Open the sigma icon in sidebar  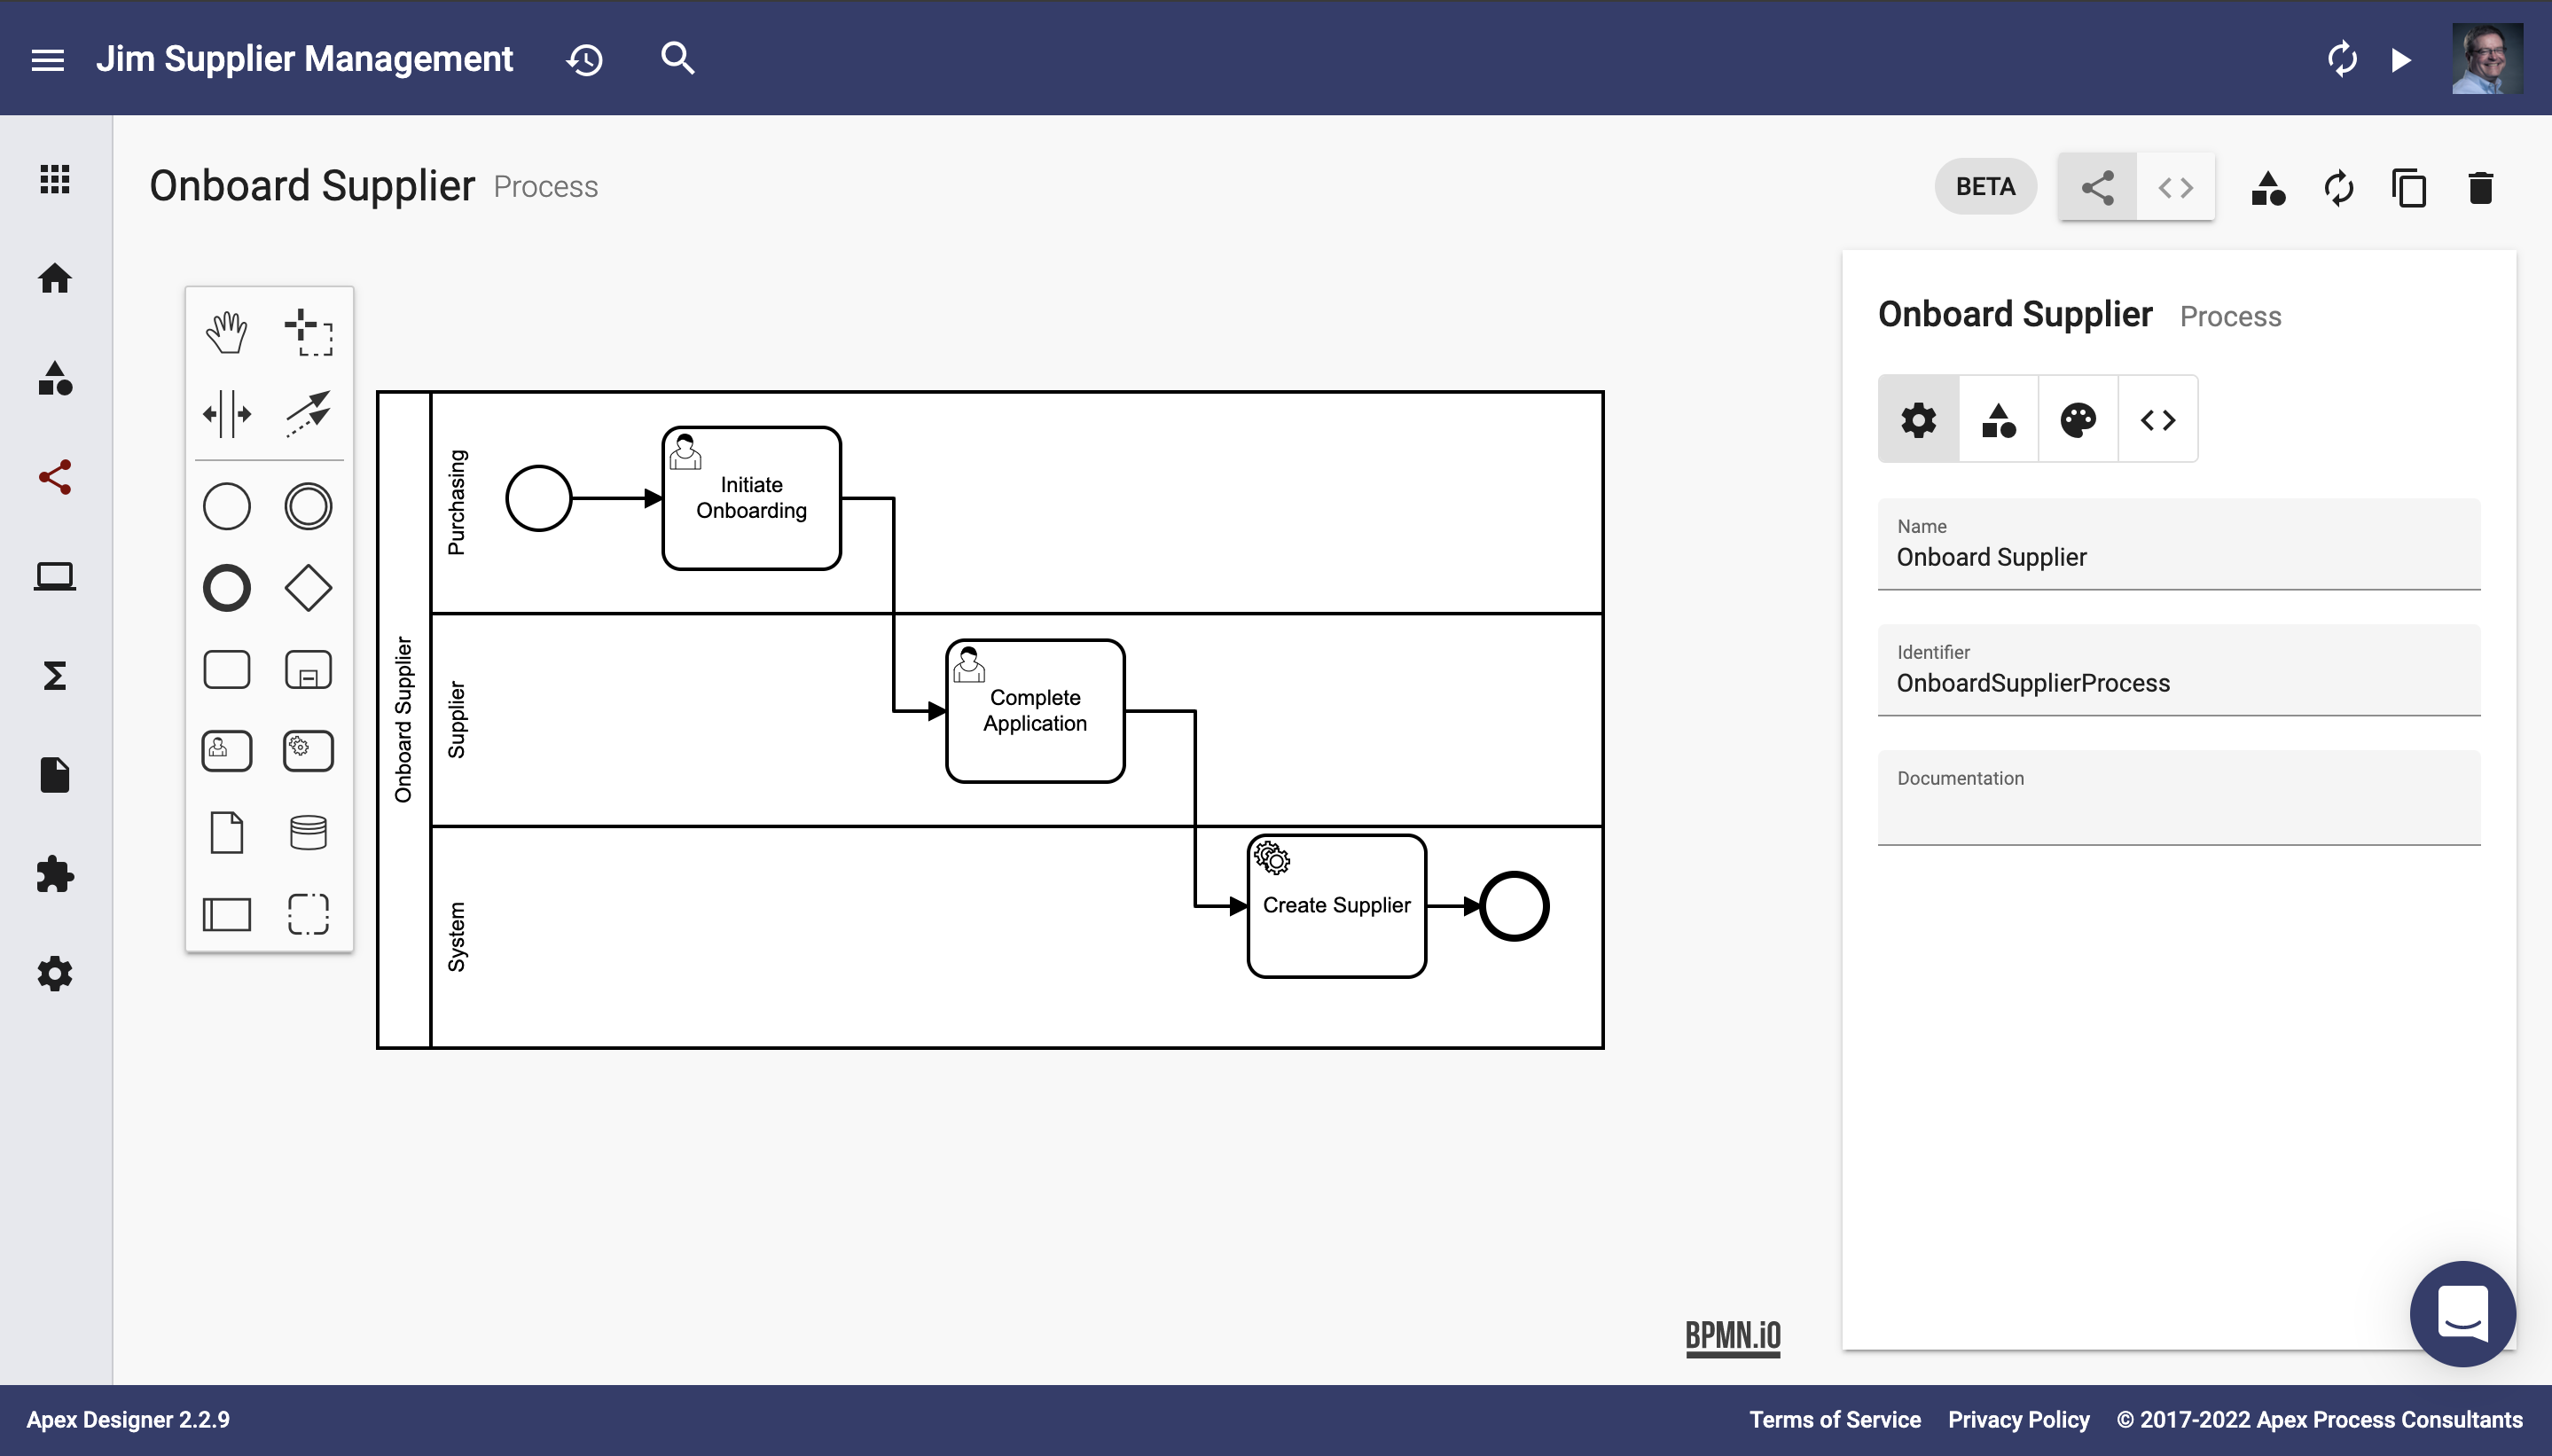pos(55,676)
